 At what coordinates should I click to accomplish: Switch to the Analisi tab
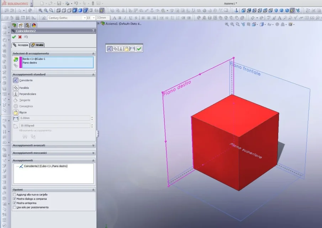pyautogui.click(x=37, y=45)
